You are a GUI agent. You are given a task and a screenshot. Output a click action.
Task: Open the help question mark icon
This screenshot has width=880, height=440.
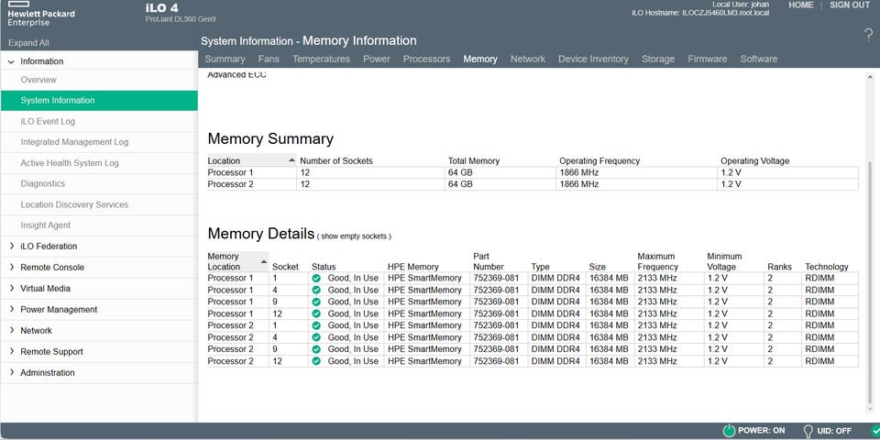coord(868,35)
